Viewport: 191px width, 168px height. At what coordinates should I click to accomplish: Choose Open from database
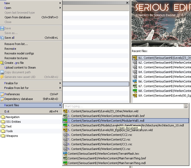click(31, 17)
